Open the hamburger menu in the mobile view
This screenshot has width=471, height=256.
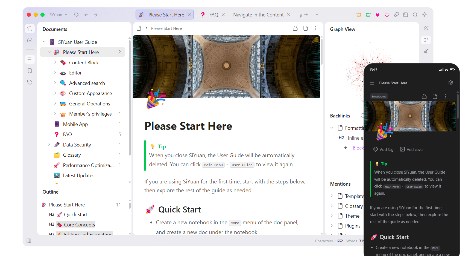(372, 83)
